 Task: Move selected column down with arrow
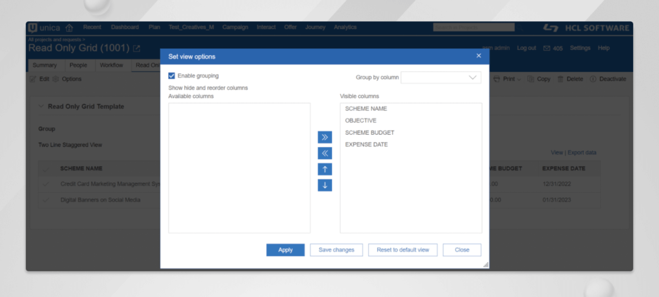325,185
